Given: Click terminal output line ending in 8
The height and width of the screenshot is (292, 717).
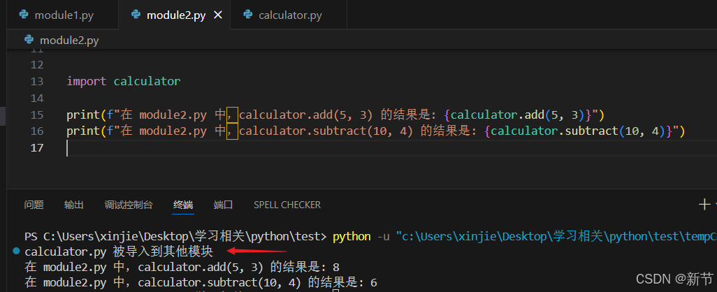Looking at the screenshot, I should coord(182,267).
